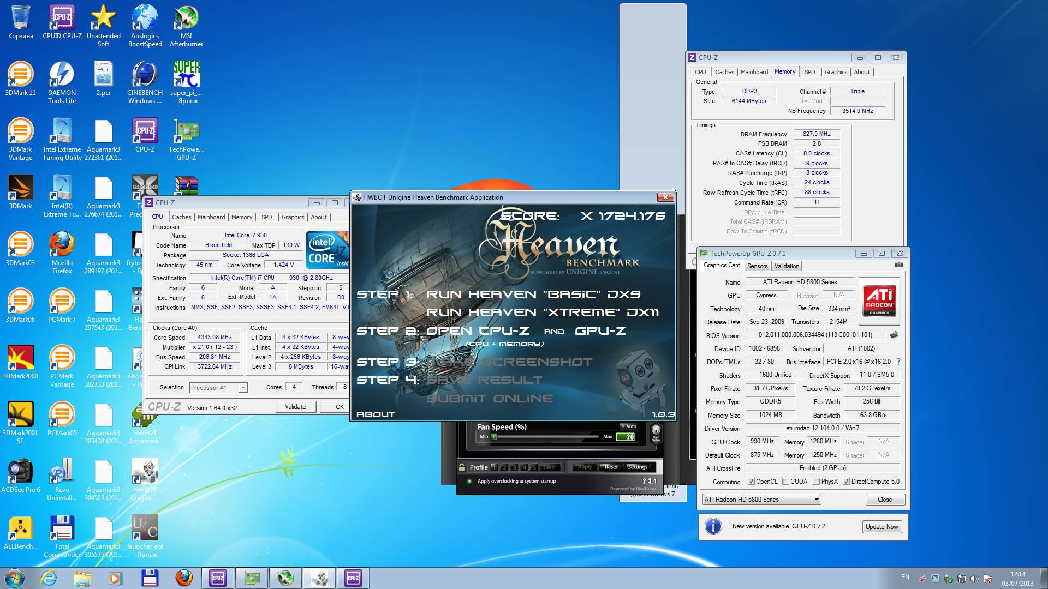The image size is (1048, 589).
Task: Click the fan speed value field showing 20
Action: (626, 437)
